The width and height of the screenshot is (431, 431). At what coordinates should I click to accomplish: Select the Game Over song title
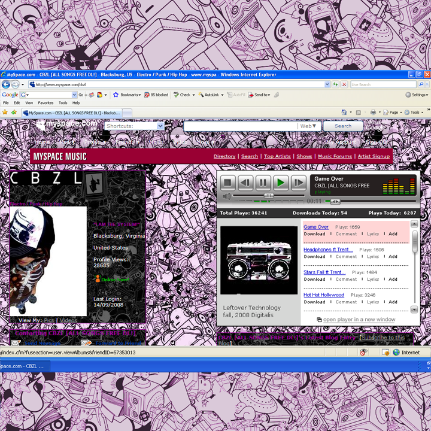point(316,227)
